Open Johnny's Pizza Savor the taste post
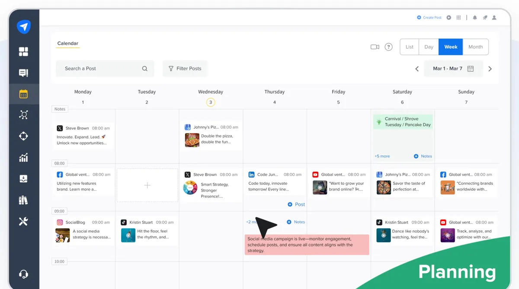 pos(403,183)
